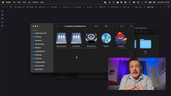This screenshot has width=171, height=96.
Task: Open the Go menu
Action: coord(29,2)
